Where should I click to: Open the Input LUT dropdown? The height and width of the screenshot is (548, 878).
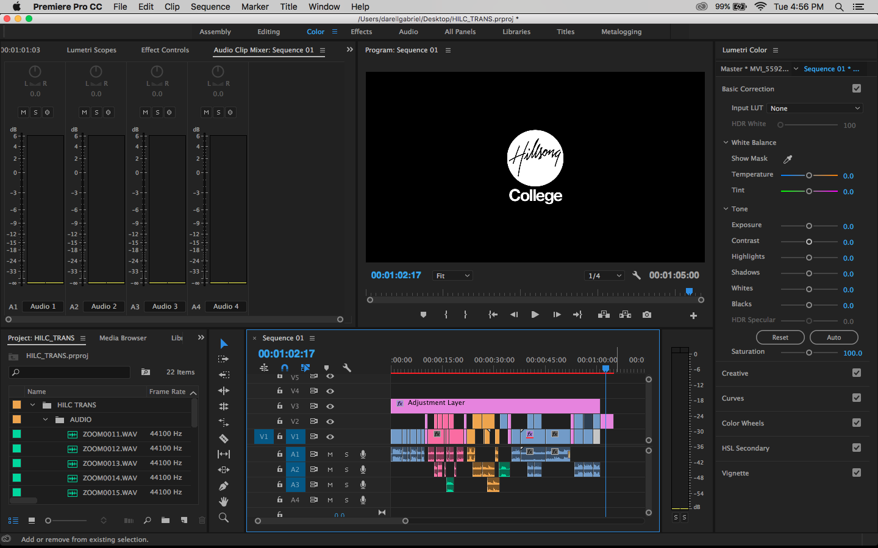pos(815,108)
